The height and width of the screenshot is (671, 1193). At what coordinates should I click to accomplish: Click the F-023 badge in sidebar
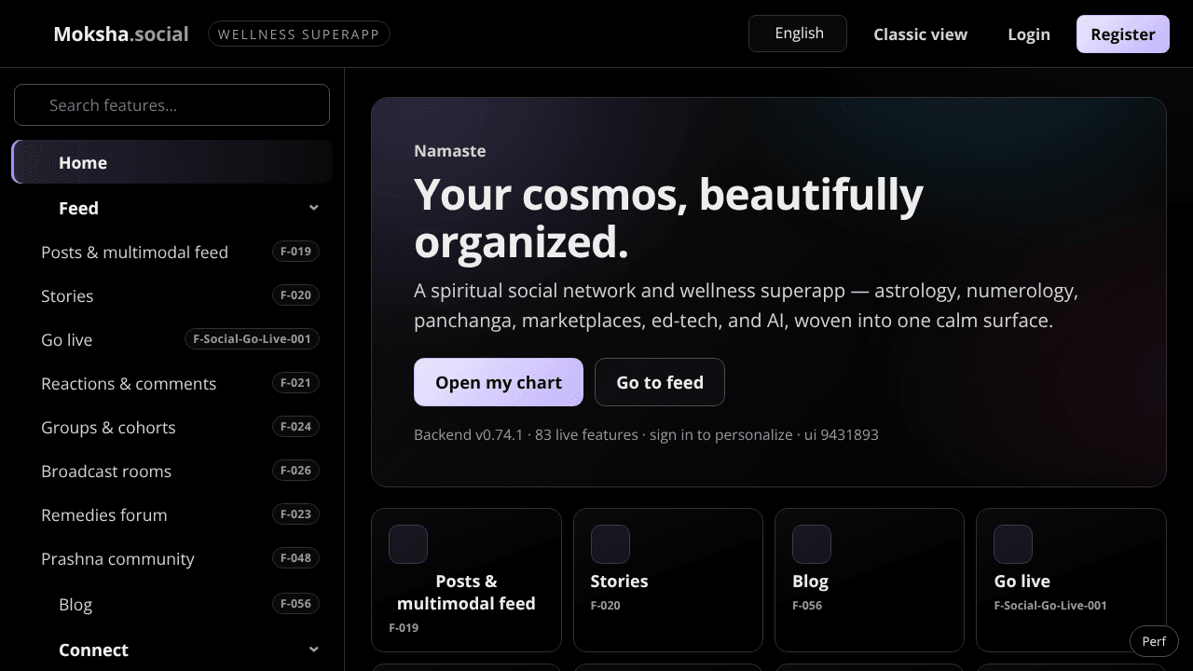click(x=295, y=514)
